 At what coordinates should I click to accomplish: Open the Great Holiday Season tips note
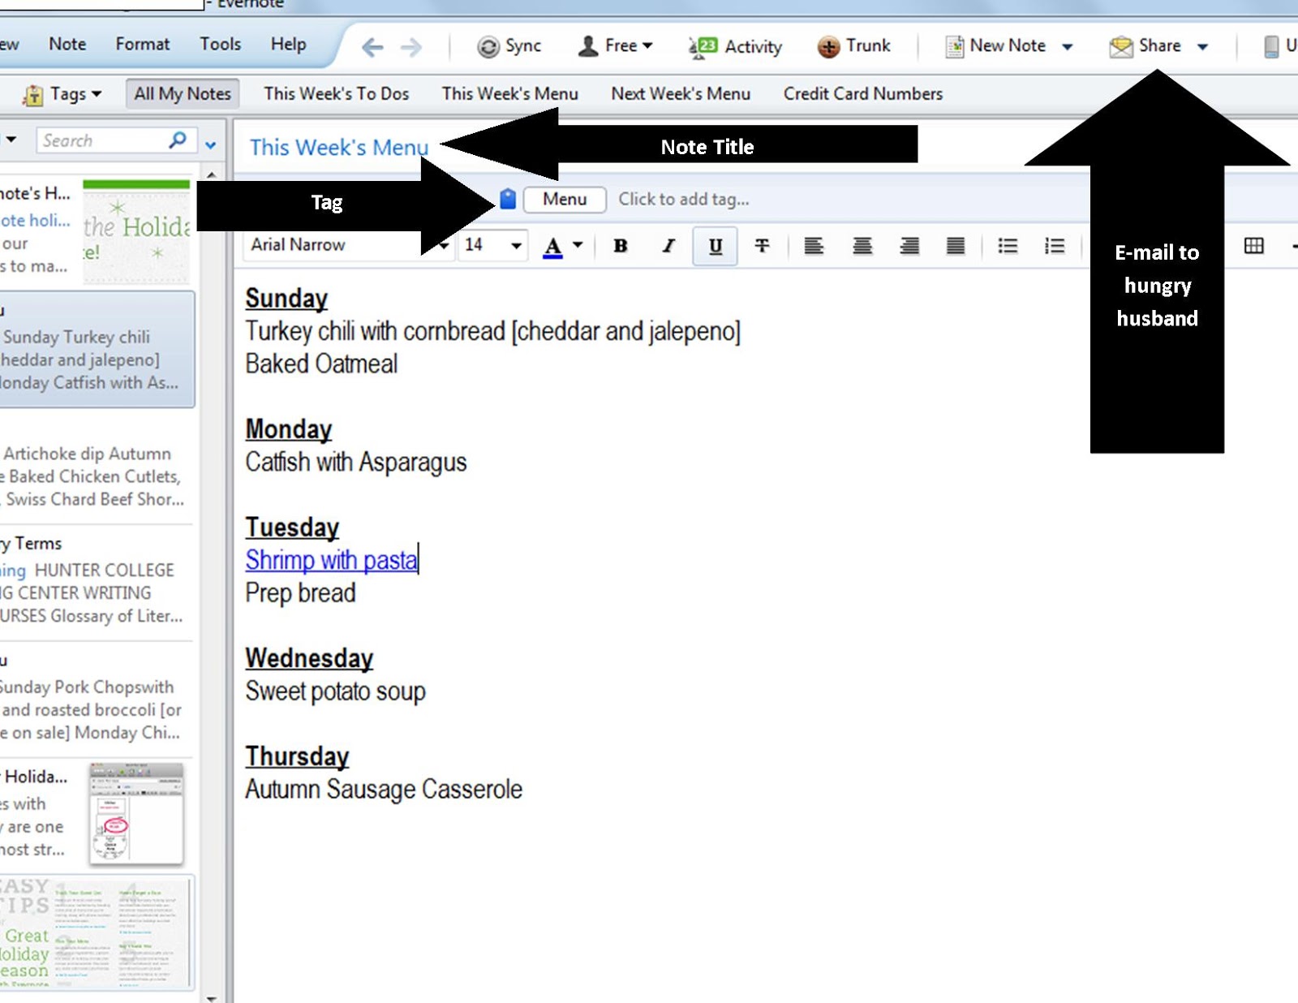pos(97,932)
